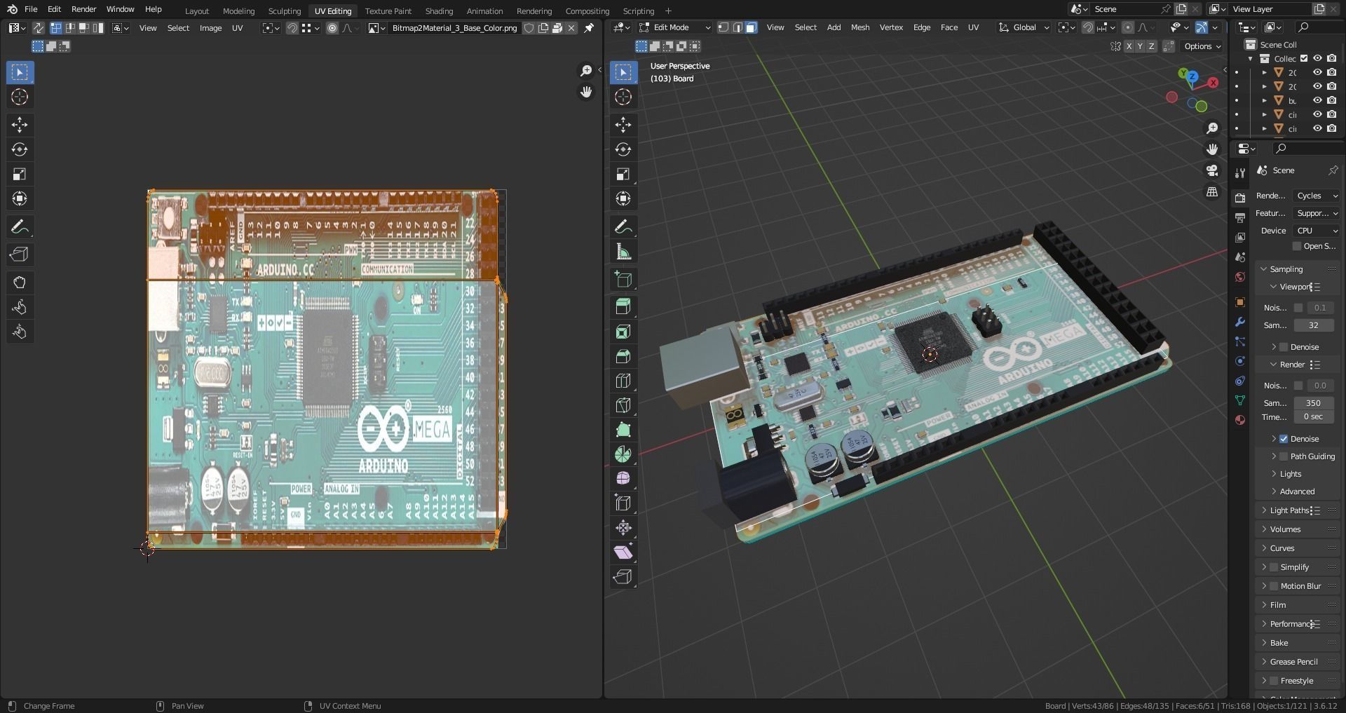
Task: Enable the Viewport Denoise checkbox
Action: pos(1284,347)
